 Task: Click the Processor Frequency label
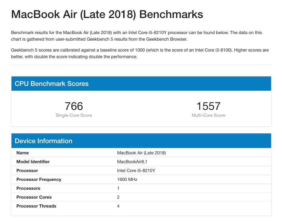(39, 179)
